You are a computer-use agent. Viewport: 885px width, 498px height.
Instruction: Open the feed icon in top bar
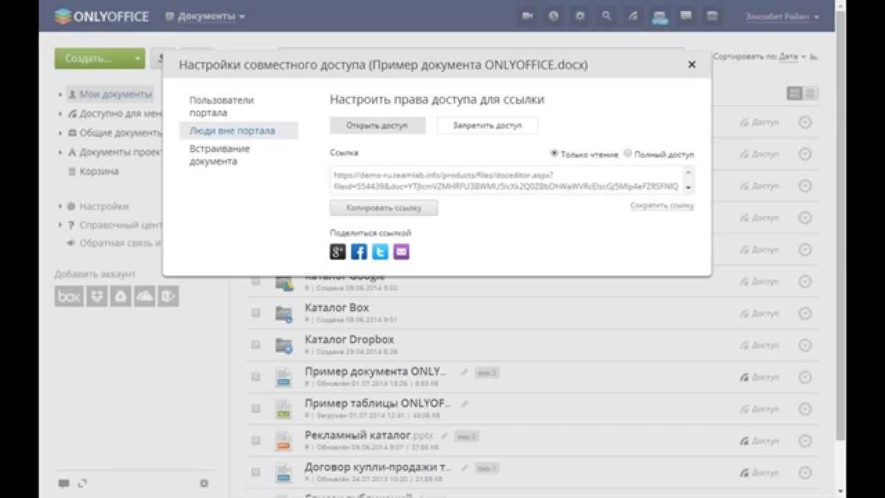pyautogui.click(x=633, y=16)
